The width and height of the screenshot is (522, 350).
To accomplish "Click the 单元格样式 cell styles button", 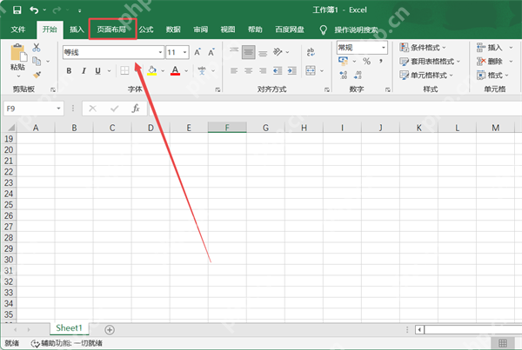I will [x=426, y=75].
